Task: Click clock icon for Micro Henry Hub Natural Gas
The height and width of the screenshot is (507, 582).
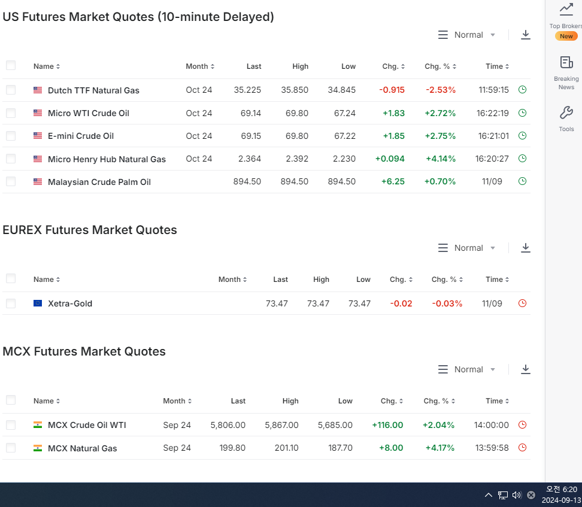Action: pos(522,159)
